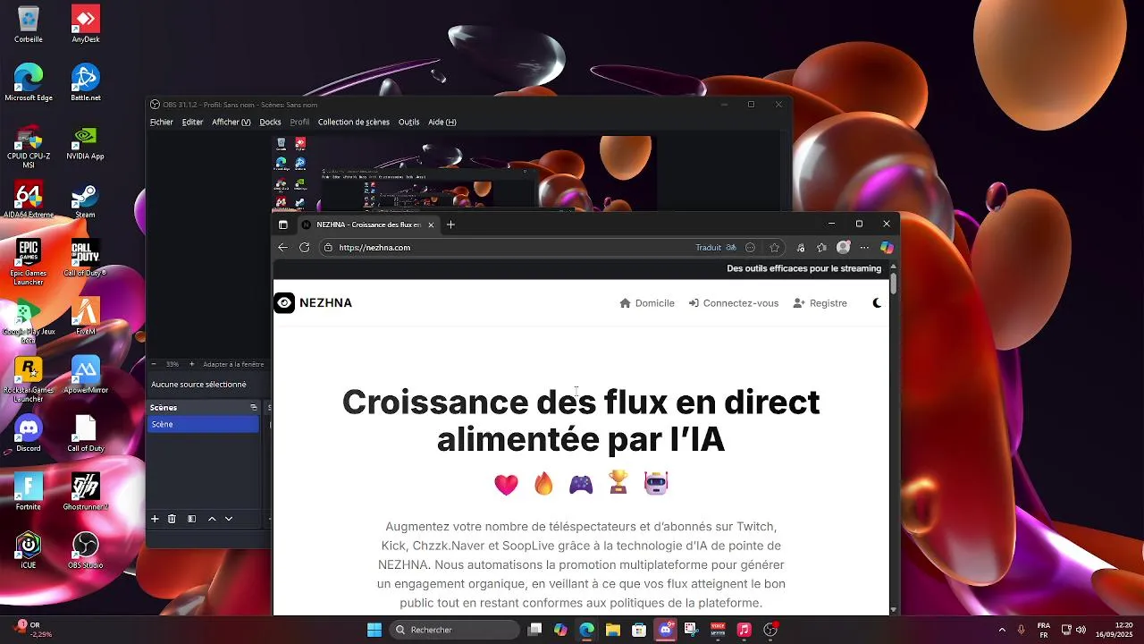Select the FiveM desktop icon
Viewport: 1144px width, 644px height.
[85, 316]
